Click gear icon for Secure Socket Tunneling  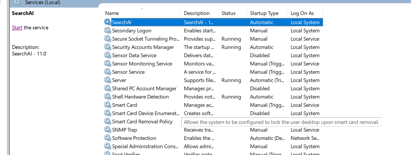(108, 39)
